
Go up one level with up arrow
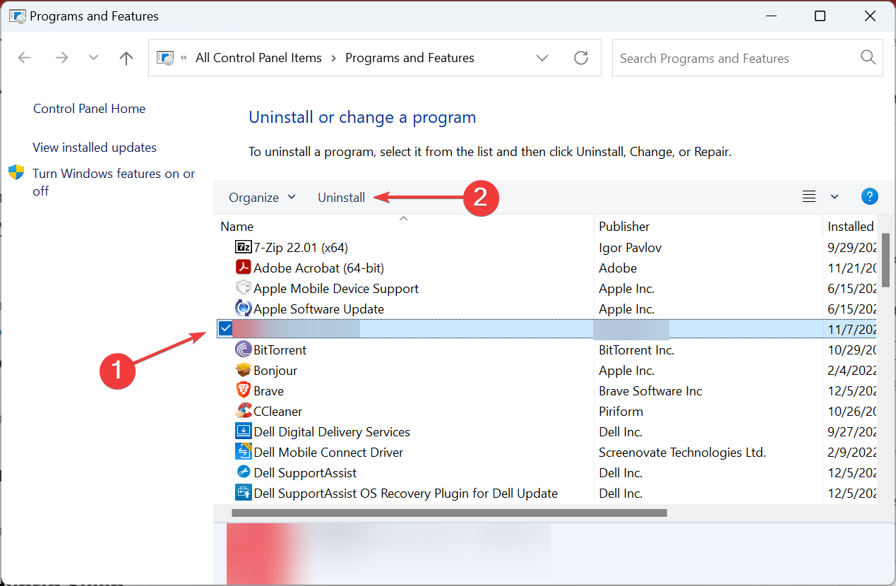pos(126,58)
